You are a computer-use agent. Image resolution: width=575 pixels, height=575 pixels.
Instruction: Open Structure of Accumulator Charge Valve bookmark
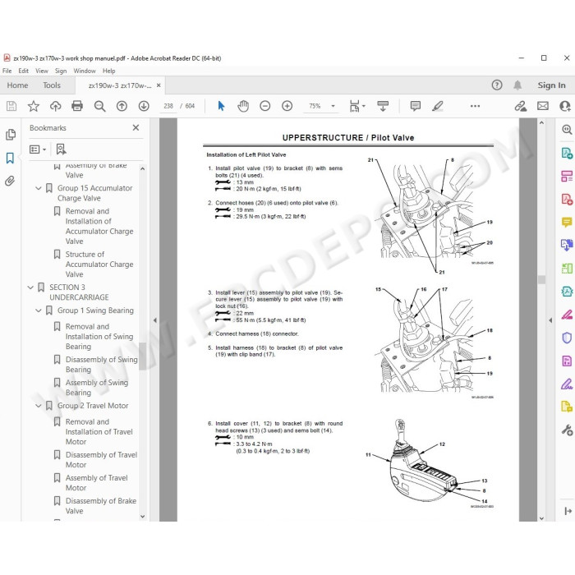[99, 264]
